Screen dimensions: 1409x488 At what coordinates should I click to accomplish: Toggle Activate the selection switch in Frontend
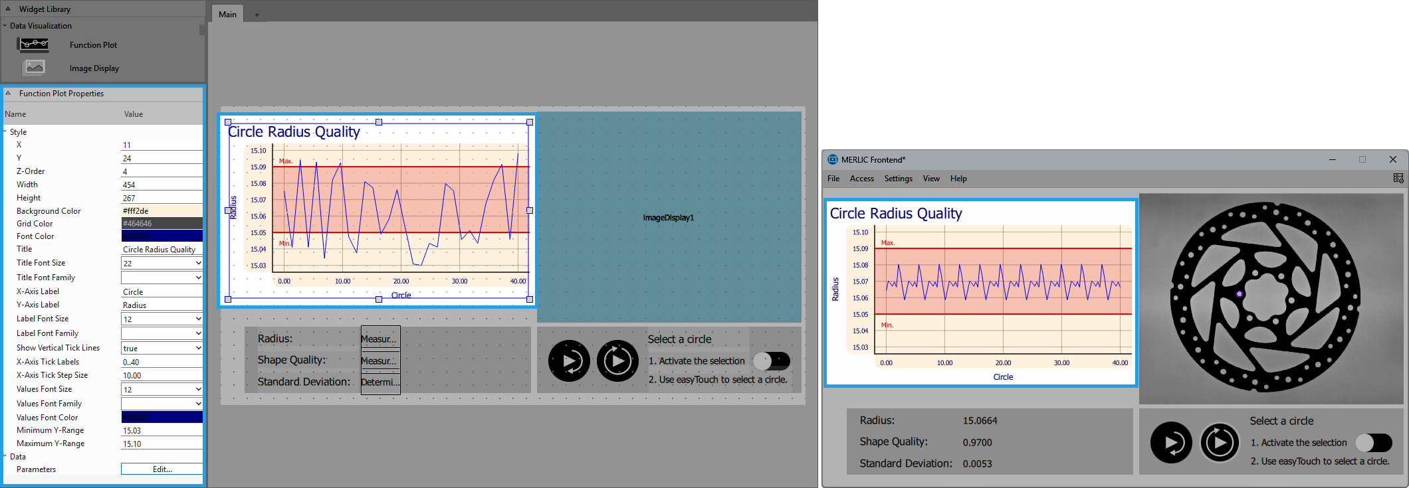click(x=1374, y=443)
